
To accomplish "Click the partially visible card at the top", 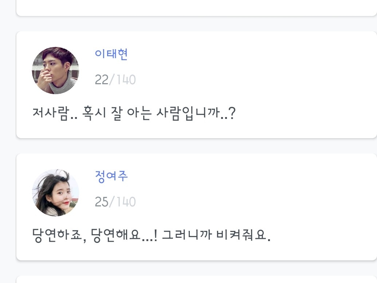I will pos(197,7).
